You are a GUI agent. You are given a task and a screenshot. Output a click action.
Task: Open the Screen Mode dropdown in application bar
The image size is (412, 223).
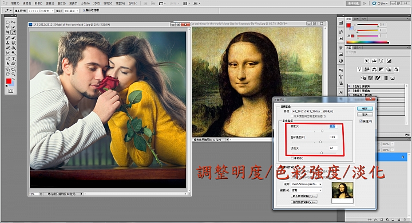click(x=197, y=3)
